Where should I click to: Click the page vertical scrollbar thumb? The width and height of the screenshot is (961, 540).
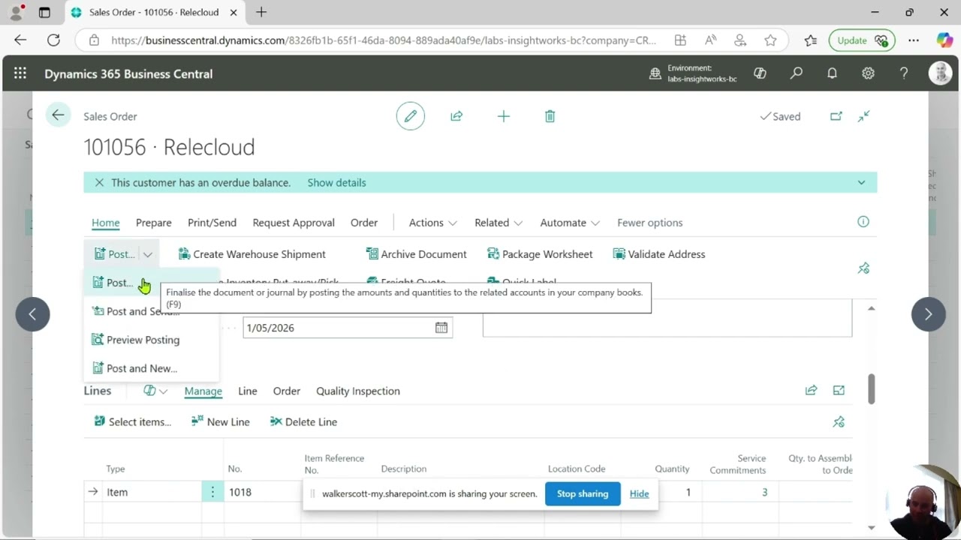[872, 389]
